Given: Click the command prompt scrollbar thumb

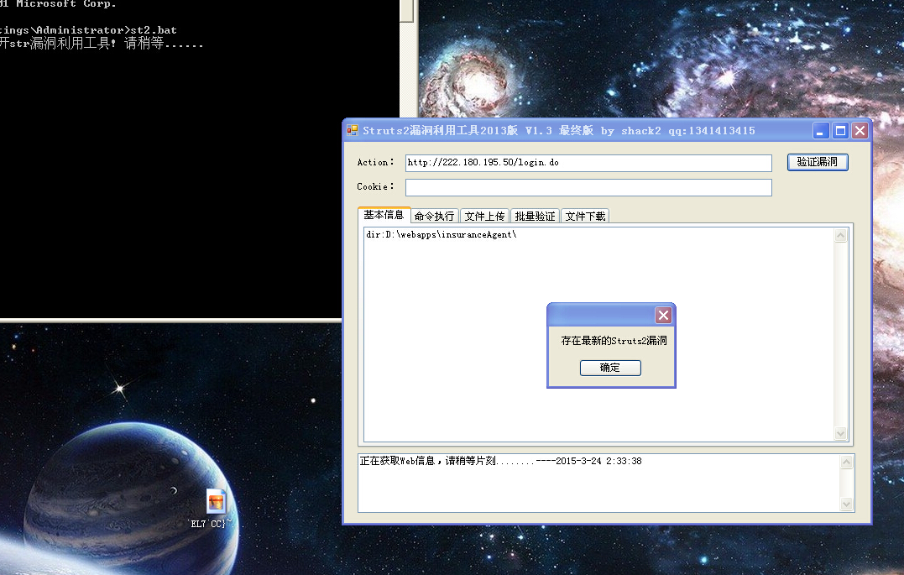Looking at the screenshot, I should tap(407, 10).
